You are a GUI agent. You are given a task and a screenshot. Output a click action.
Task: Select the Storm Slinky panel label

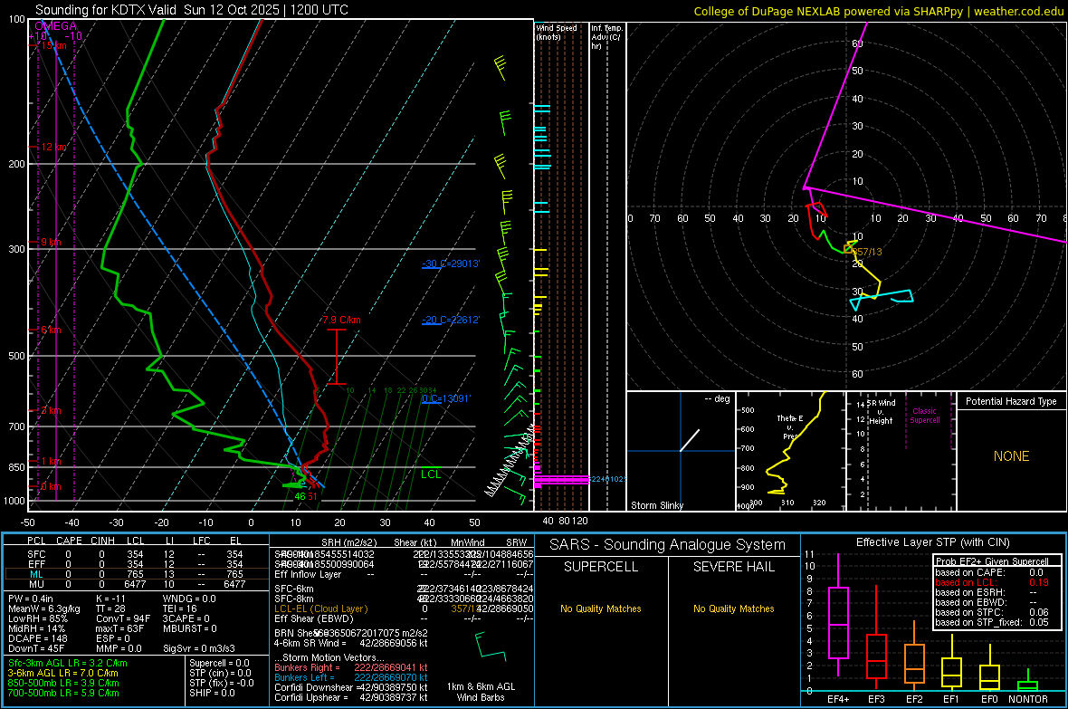pos(656,505)
